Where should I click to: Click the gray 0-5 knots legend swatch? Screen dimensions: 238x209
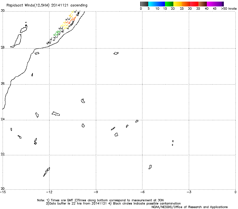point(144,4)
